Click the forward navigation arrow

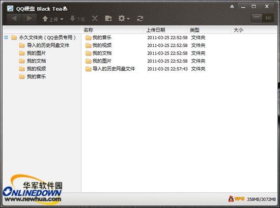coord(30,18)
